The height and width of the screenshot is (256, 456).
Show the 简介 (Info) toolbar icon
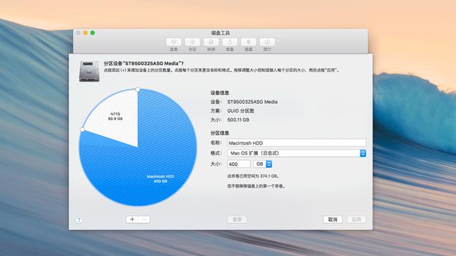tap(267, 42)
